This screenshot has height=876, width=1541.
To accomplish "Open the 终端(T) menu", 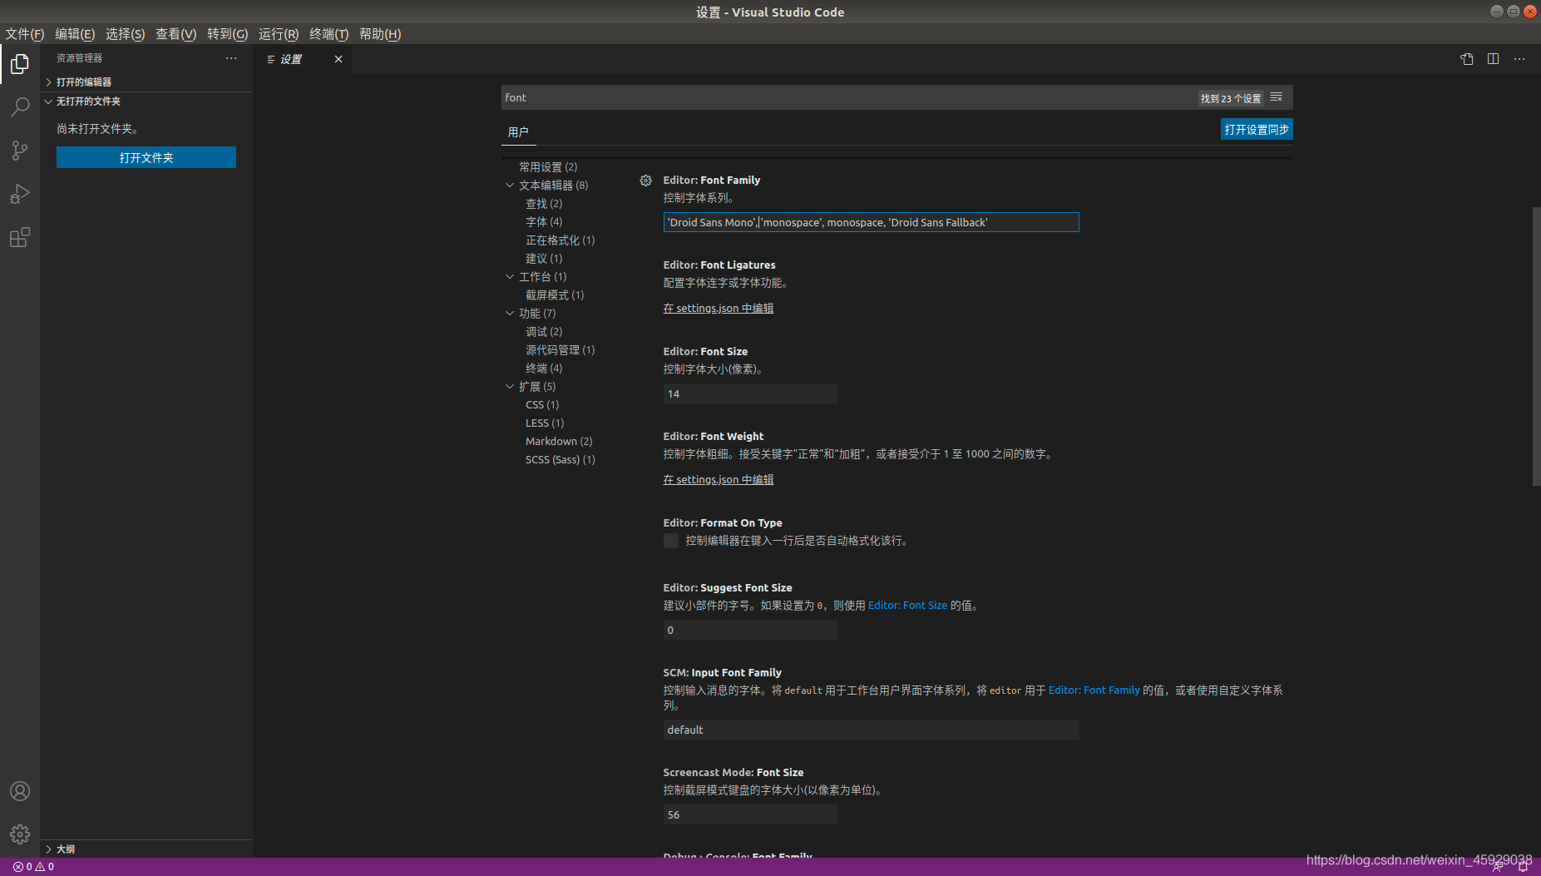I will click(x=328, y=34).
